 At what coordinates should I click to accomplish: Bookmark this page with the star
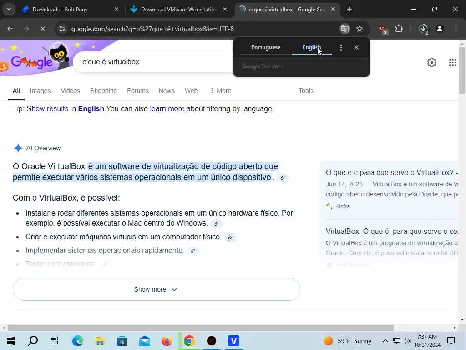pyautogui.click(x=360, y=29)
